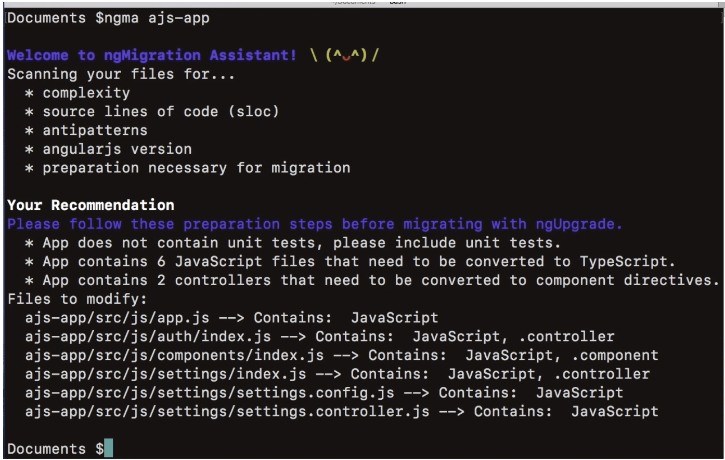The height and width of the screenshot is (460, 725).
Task: Click the terminal cursor at the bottom prompt
Action: (x=109, y=448)
